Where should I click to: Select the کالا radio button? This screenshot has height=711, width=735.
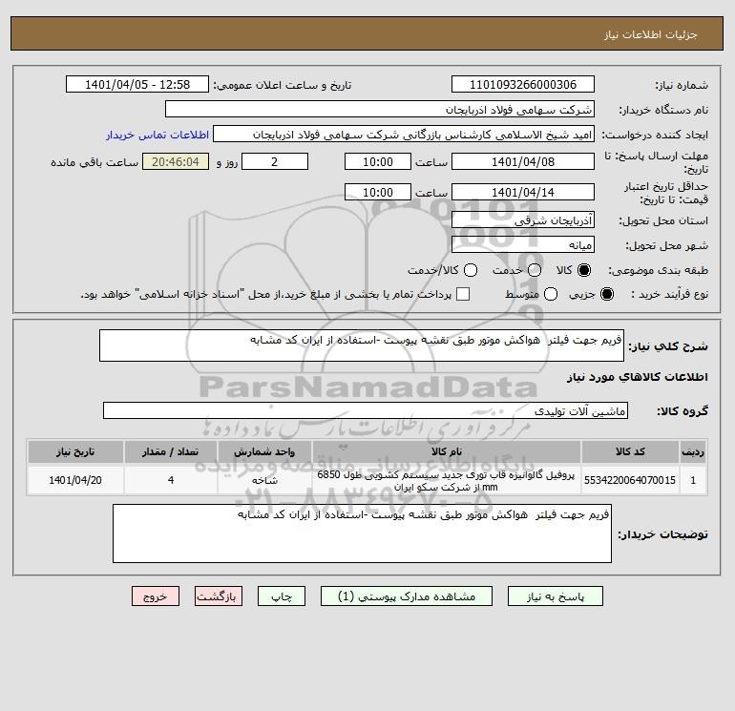click(x=584, y=270)
